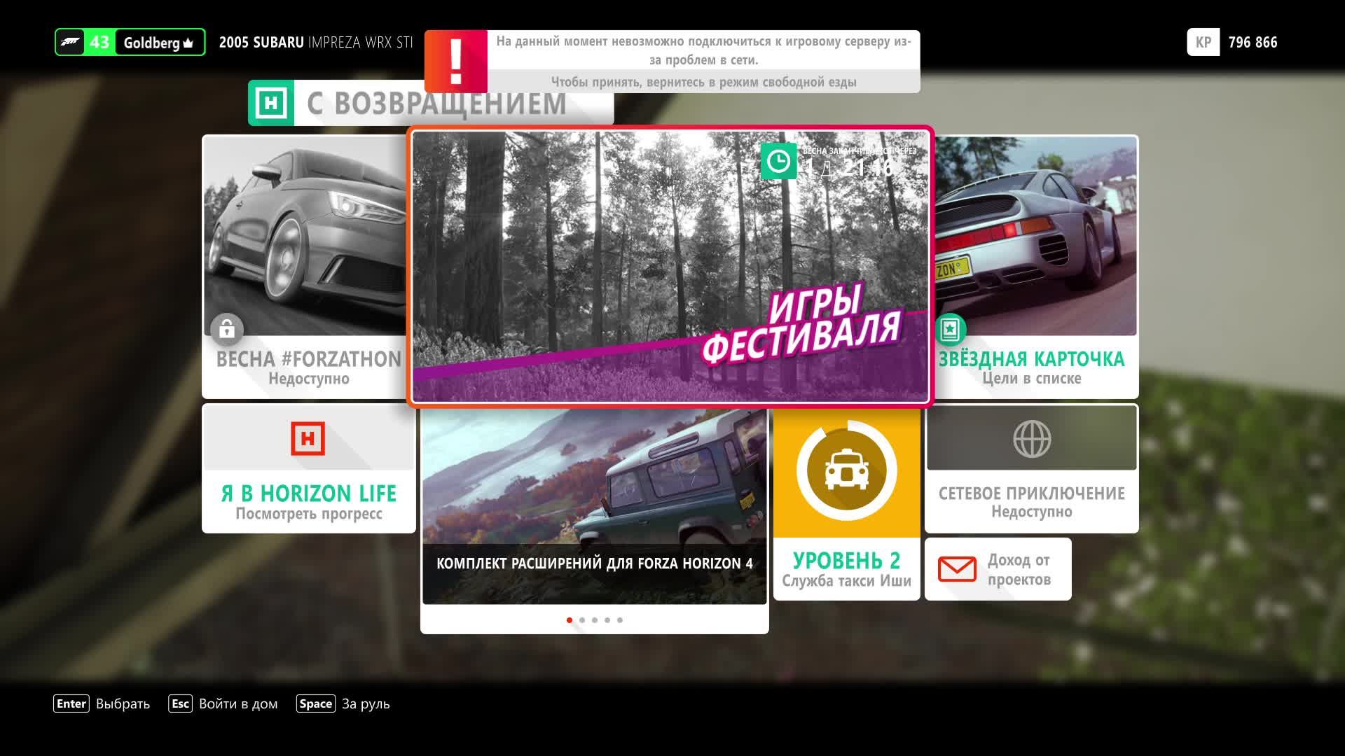Click the green clock timer icon

click(778, 162)
